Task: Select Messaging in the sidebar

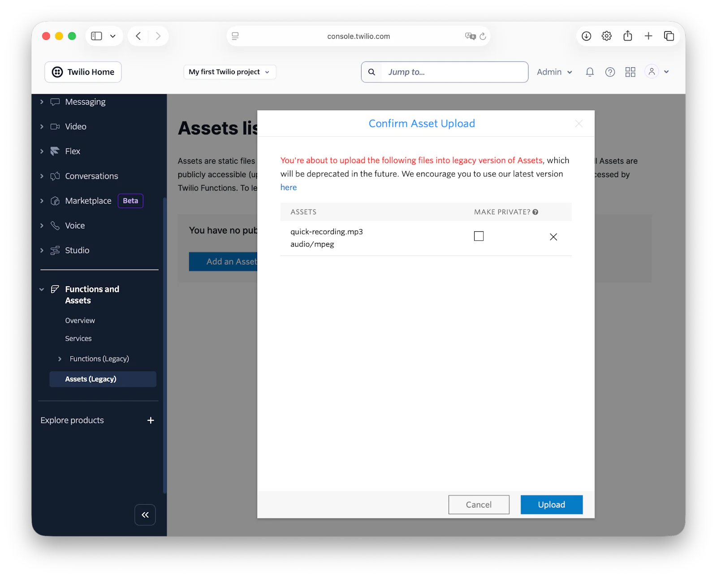Action: pyautogui.click(x=85, y=102)
